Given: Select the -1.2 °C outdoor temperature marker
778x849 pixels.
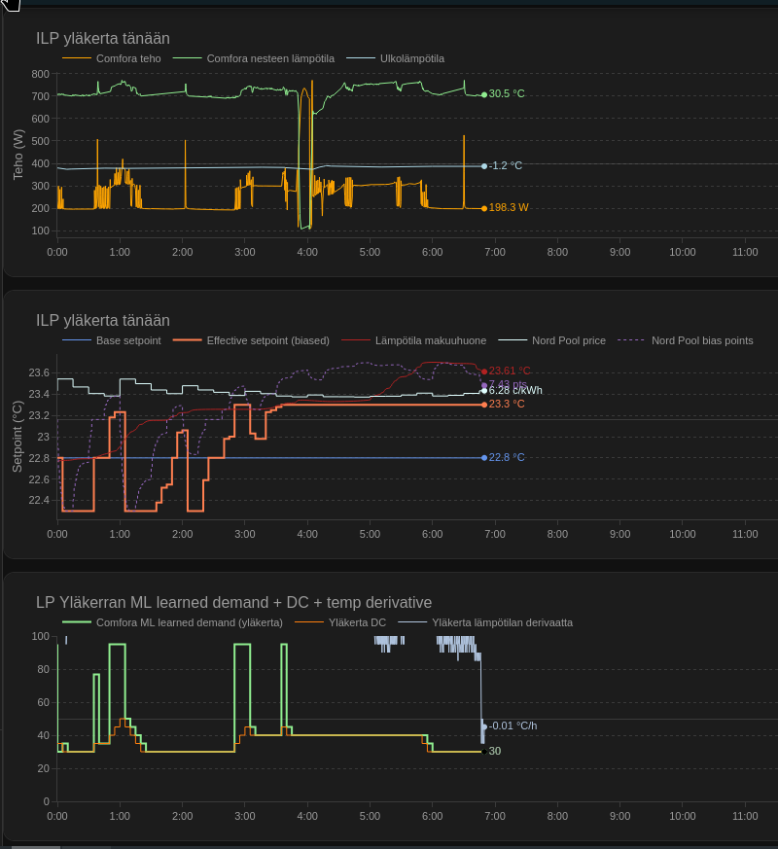Looking at the screenshot, I should [484, 166].
